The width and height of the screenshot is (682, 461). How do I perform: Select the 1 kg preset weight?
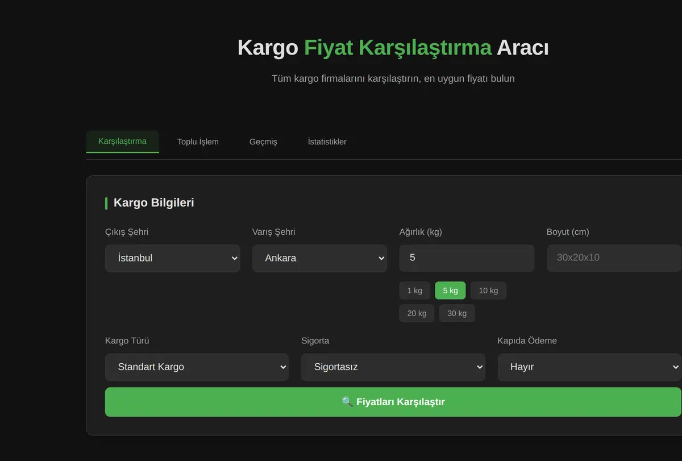(415, 290)
